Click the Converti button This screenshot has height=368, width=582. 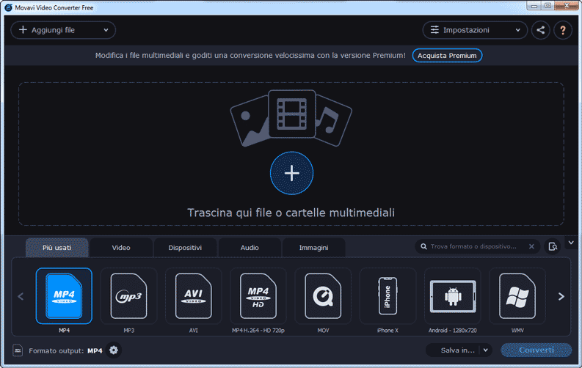pos(536,350)
